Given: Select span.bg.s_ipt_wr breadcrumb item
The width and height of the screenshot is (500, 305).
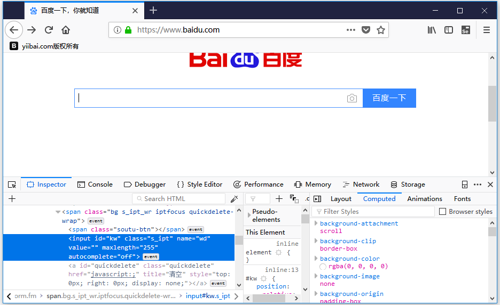Looking at the screenshot, I should pos(111,296).
